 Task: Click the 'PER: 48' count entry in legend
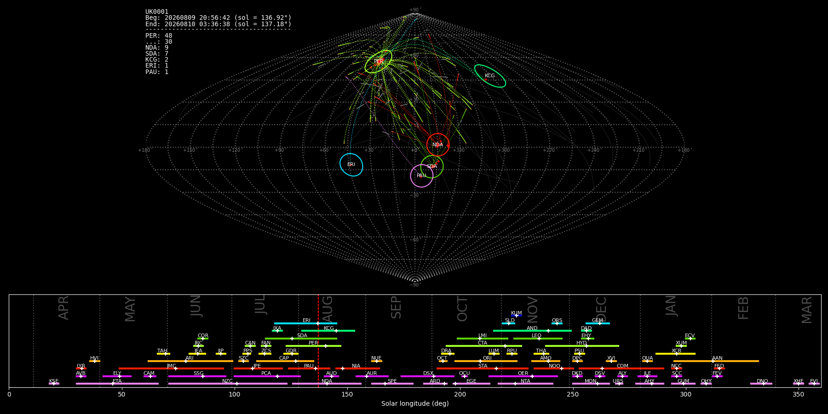tap(159, 36)
